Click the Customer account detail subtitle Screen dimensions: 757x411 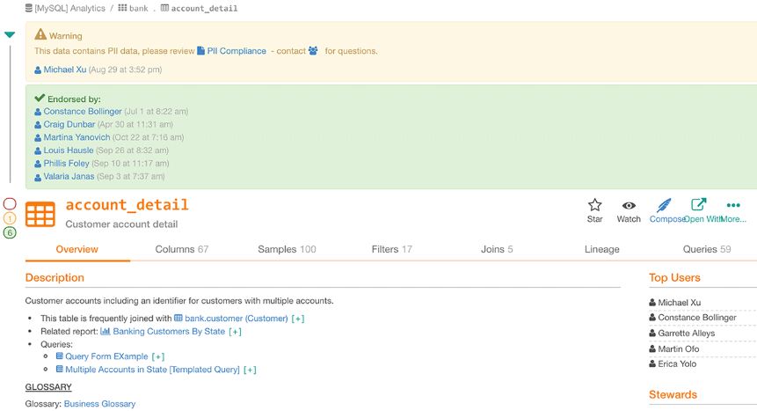121,224
